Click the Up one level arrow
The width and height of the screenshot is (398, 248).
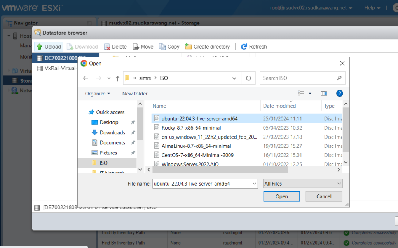click(x=117, y=78)
